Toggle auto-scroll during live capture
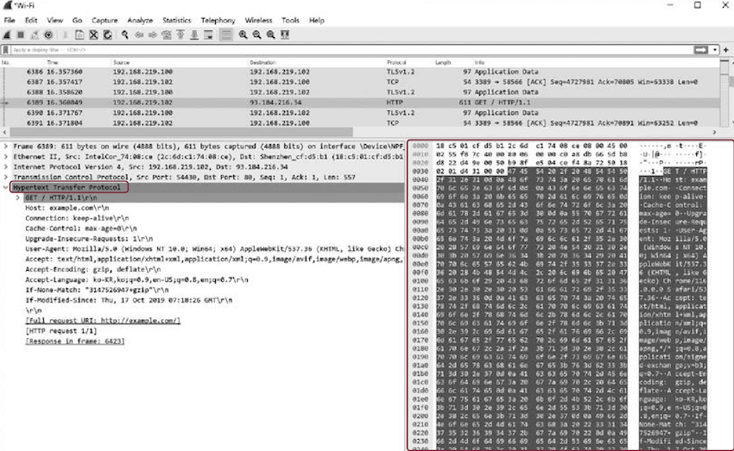The width and height of the screenshot is (734, 451). pos(208,35)
